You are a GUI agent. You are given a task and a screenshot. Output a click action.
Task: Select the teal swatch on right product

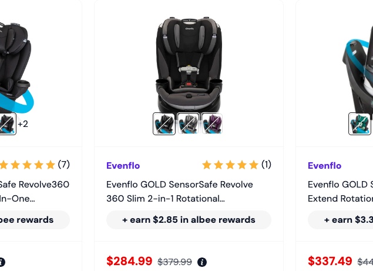359,124
